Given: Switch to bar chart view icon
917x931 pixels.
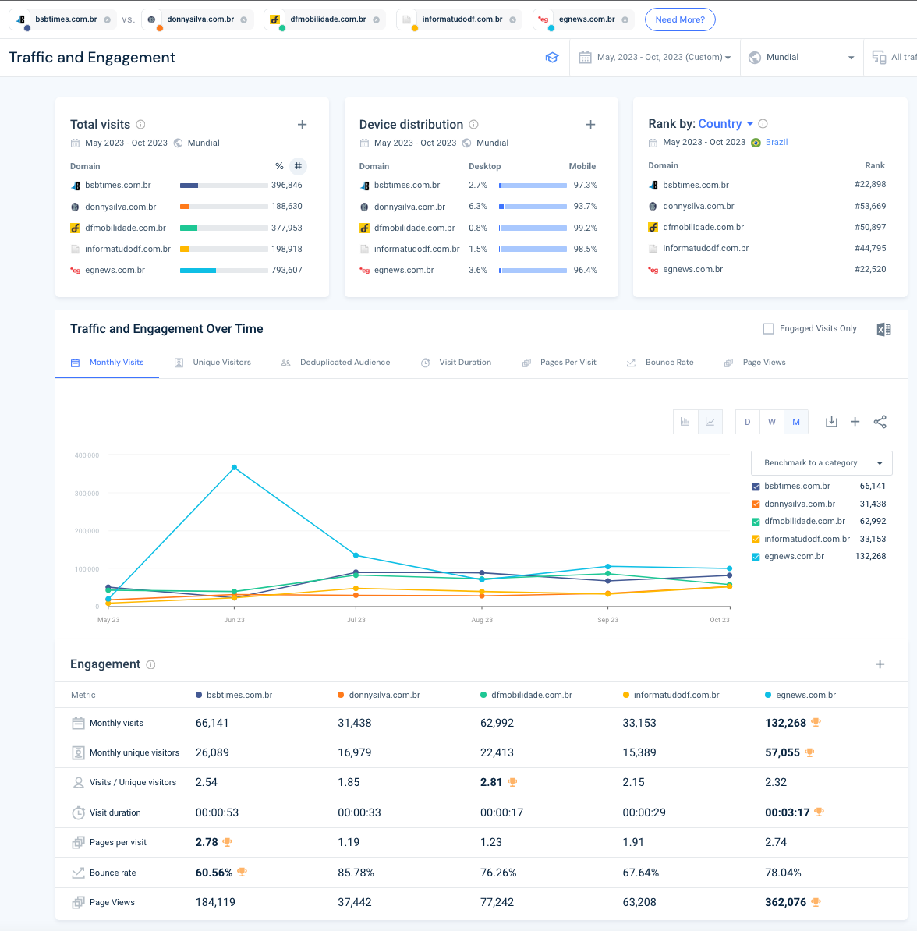Looking at the screenshot, I should [x=685, y=422].
